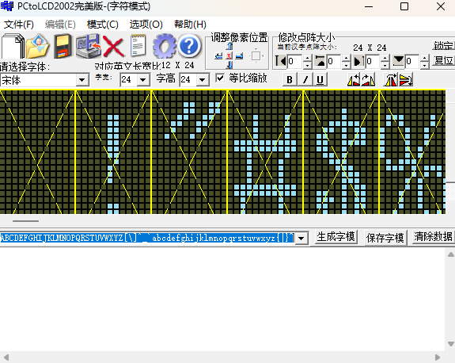Toggle underline with the U button

(320, 79)
